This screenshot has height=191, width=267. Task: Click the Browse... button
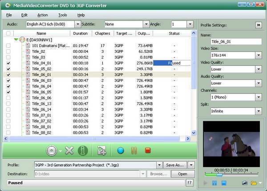coord(158,174)
